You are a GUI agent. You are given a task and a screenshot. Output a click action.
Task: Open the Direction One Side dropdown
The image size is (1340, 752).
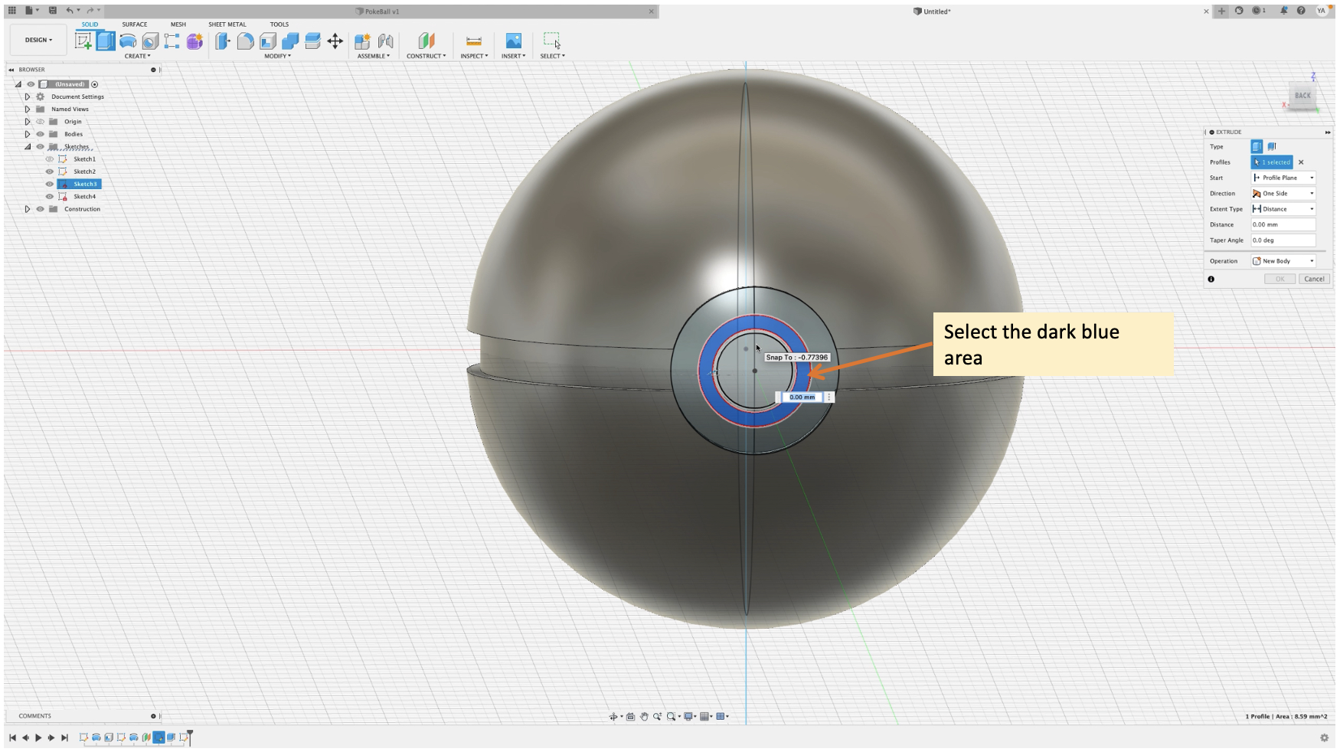(1283, 193)
